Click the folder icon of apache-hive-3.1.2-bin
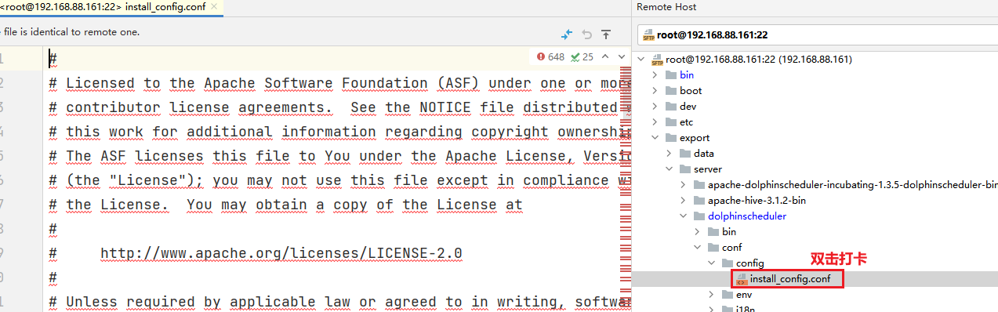Screen dimensions: 998x312 [699, 201]
